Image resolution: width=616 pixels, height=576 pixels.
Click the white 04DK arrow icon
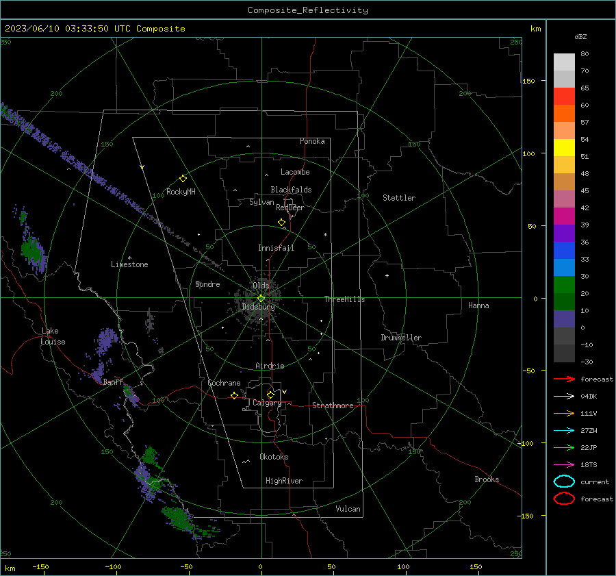point(564,396)
